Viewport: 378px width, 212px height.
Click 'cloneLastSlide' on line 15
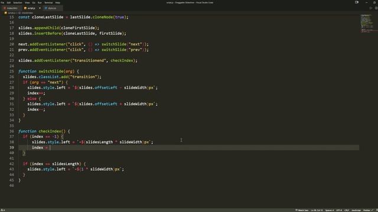pyautogui.click(x=47, y=17)
